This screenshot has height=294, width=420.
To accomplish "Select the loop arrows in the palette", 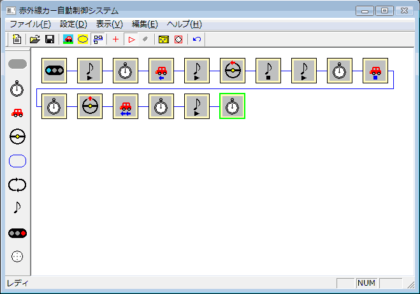I will 17,185.
